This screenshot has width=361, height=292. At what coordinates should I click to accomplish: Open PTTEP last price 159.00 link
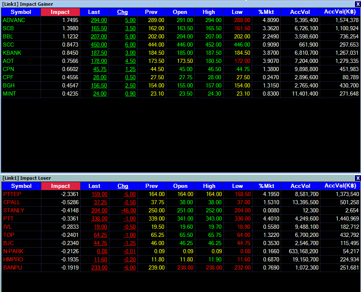coord(99,194)
